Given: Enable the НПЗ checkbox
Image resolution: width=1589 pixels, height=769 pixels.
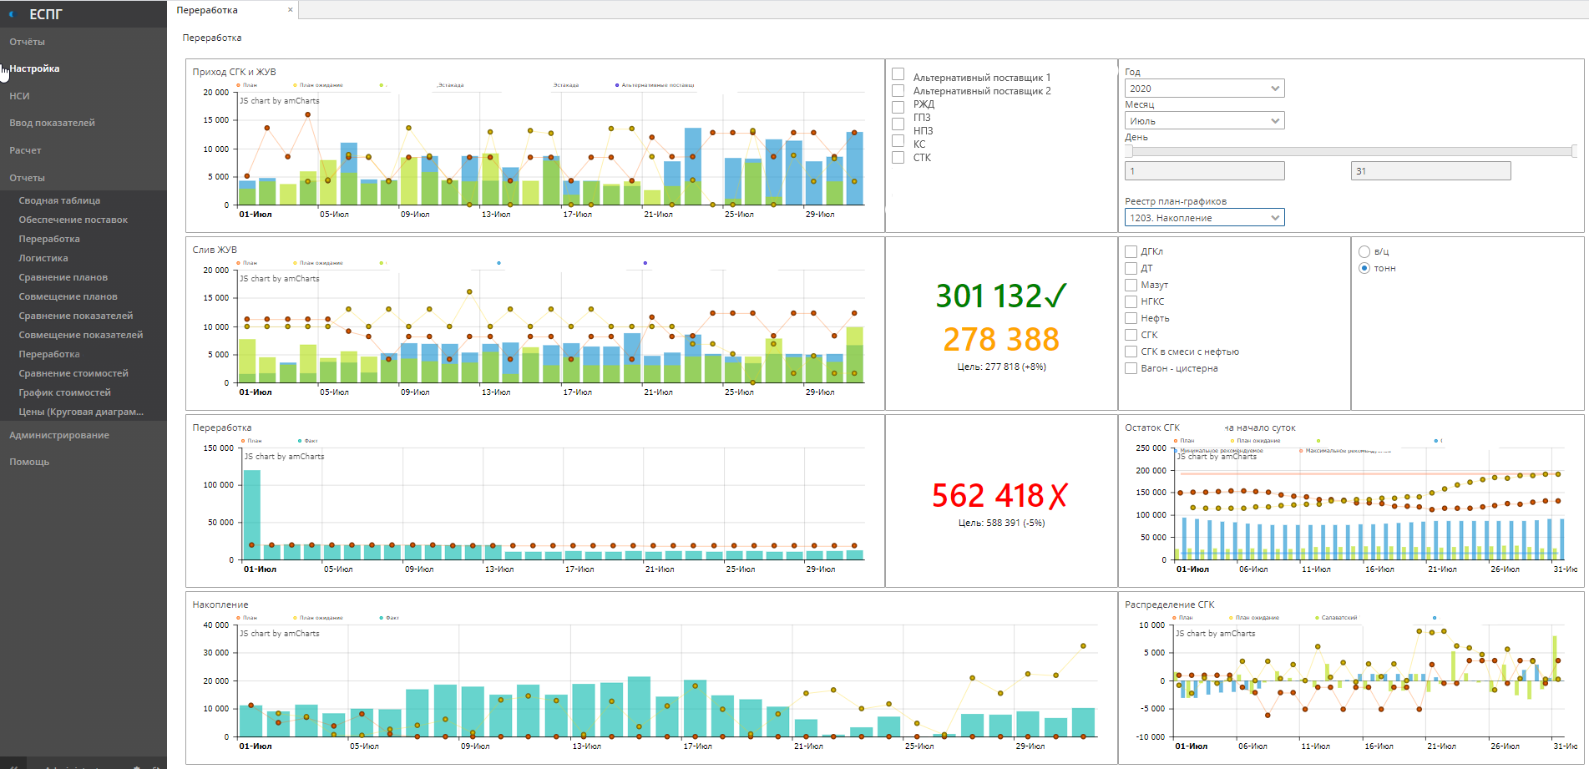Looking at the screenshot, I should point(898,140).
